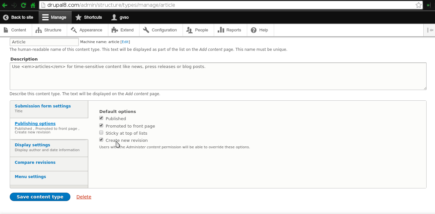The image size is (435, 214).
Task: Bookmark page with the star icon
Action: (x=418, y=5)
